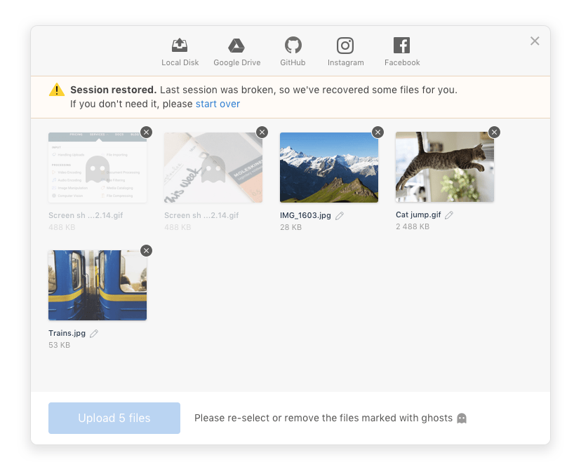581x476 pixels.
Task: Remove first ghosted Screen sh file
Action: coord(146,132)
